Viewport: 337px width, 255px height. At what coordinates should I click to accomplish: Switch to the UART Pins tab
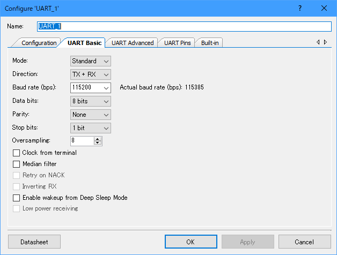(x=177, y=43)
